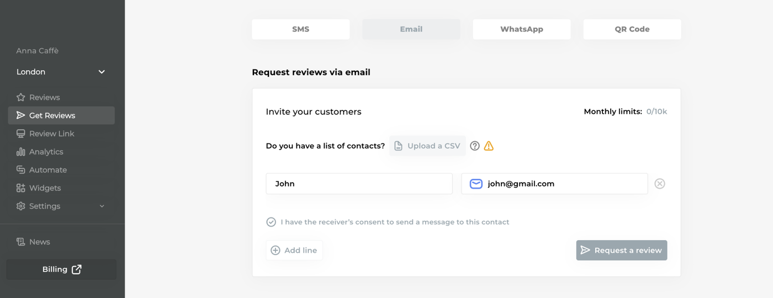Screen dimensions: 773x298
Task: Click the News newspaper icon
Action: click(x=21, y=242)
